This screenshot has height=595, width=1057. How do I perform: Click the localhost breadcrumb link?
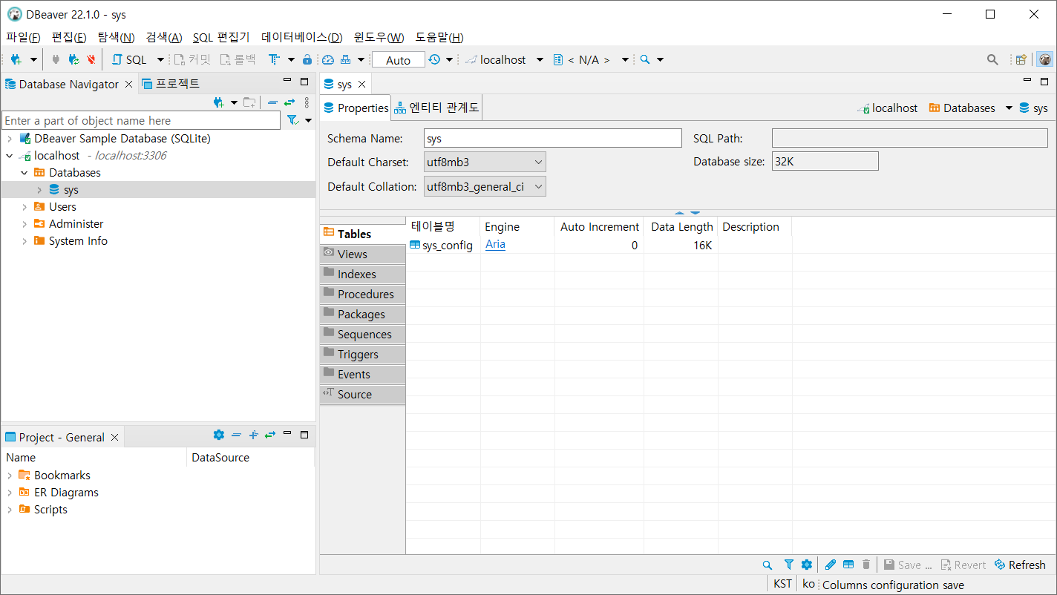pyautogui.click(x=888, y=108)
